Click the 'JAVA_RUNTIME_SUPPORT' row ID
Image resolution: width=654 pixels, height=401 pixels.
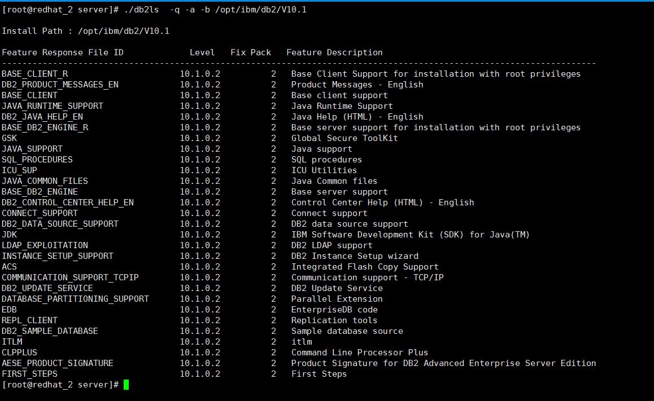[x=52, y=106]
